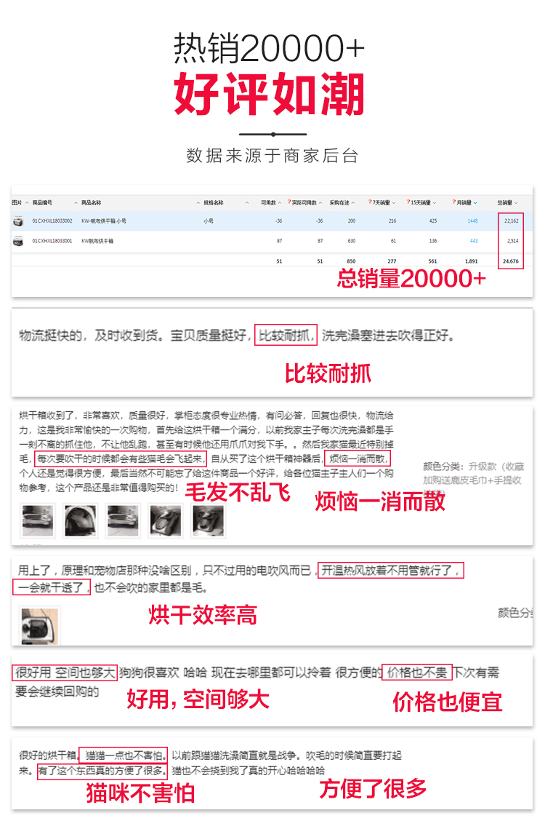Click the question mark icon beside 7天销量
The height and width of the screenshot is (837, 545).
click(x=371, y=202)
